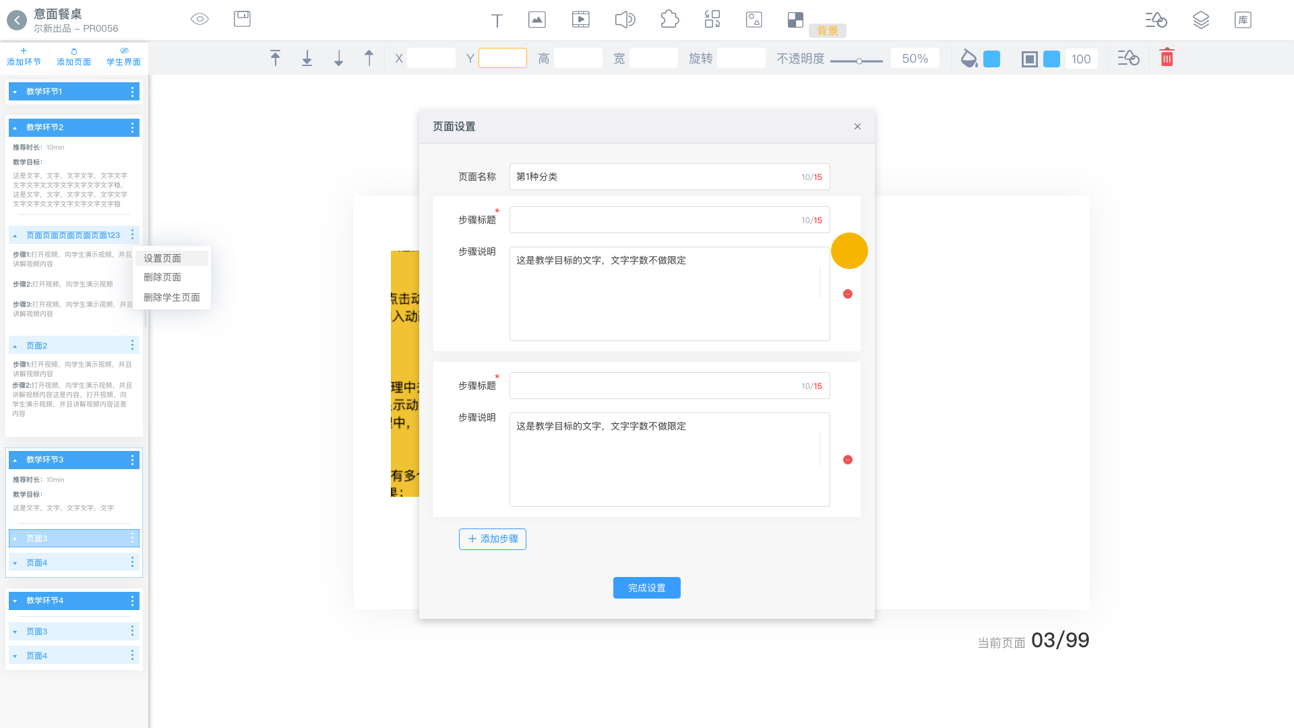
Task: Select the Audio speaker icon
Action: pos(625,20)
